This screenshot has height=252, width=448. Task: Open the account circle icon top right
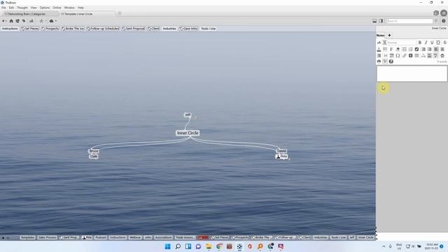click(443, 13)
